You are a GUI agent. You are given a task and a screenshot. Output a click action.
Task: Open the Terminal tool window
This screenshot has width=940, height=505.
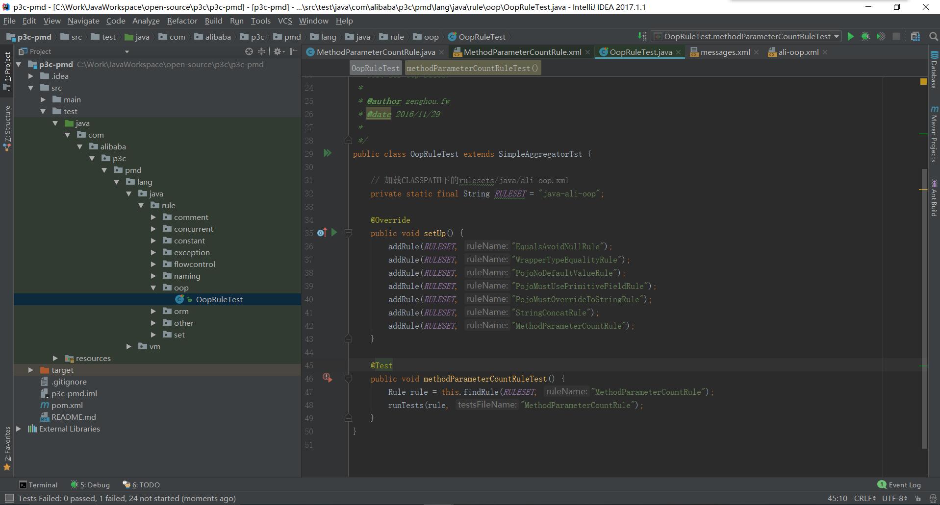(x=38, y=484)
